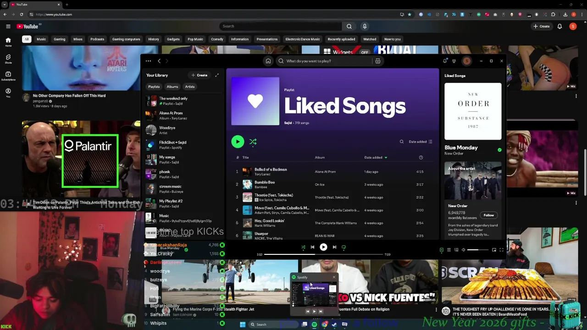The image size is (587, 330).
Task: Open Subscriptions in YouTube sidebar
Action: (x=8, y=76)
